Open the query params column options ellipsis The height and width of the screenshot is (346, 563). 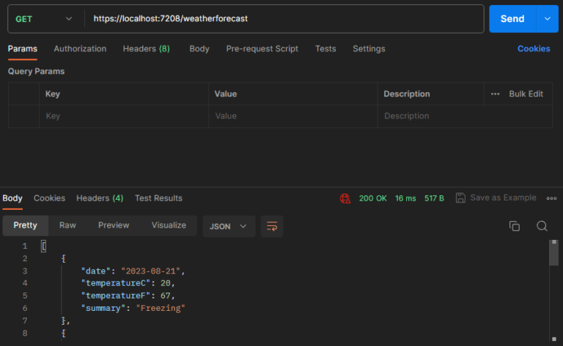[x=495, y=94]
